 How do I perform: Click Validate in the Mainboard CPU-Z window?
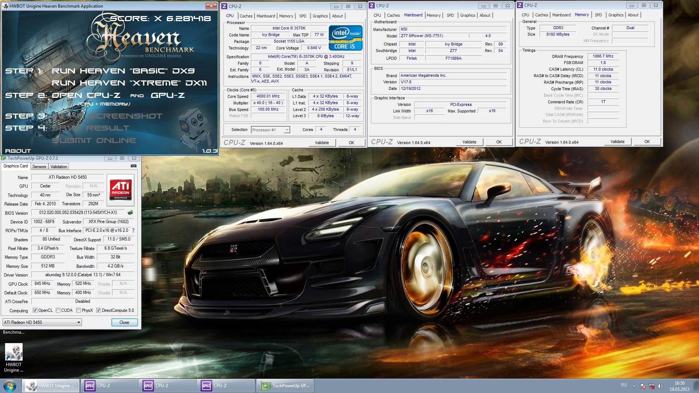click(469, 142)
